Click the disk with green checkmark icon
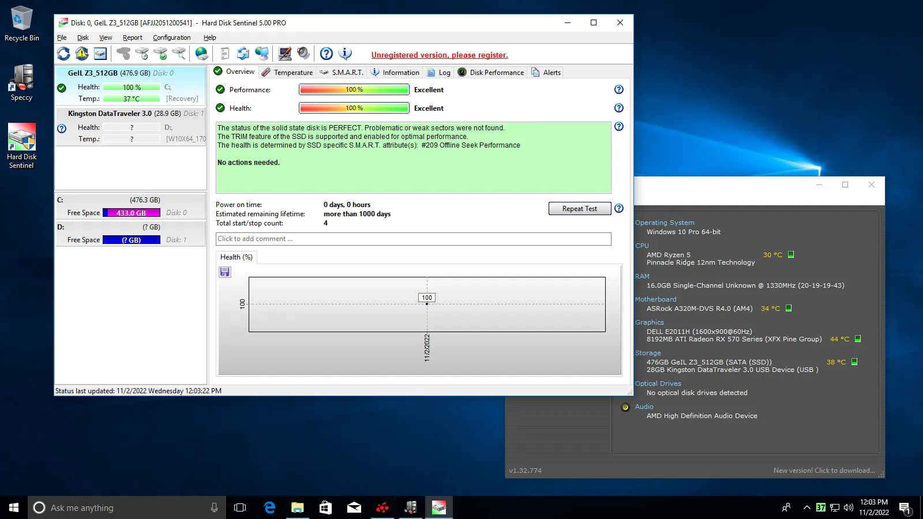Viewport: 923px width, 519px height. [160, 54]
